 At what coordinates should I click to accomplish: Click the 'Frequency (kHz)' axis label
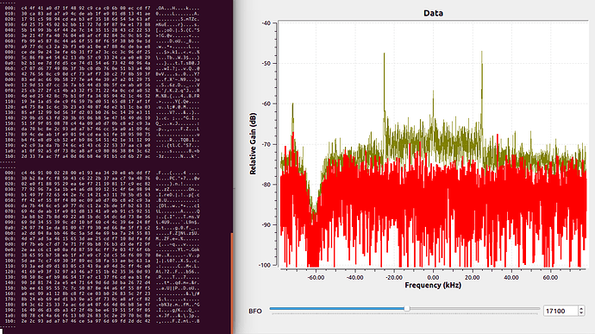point(433,286)
